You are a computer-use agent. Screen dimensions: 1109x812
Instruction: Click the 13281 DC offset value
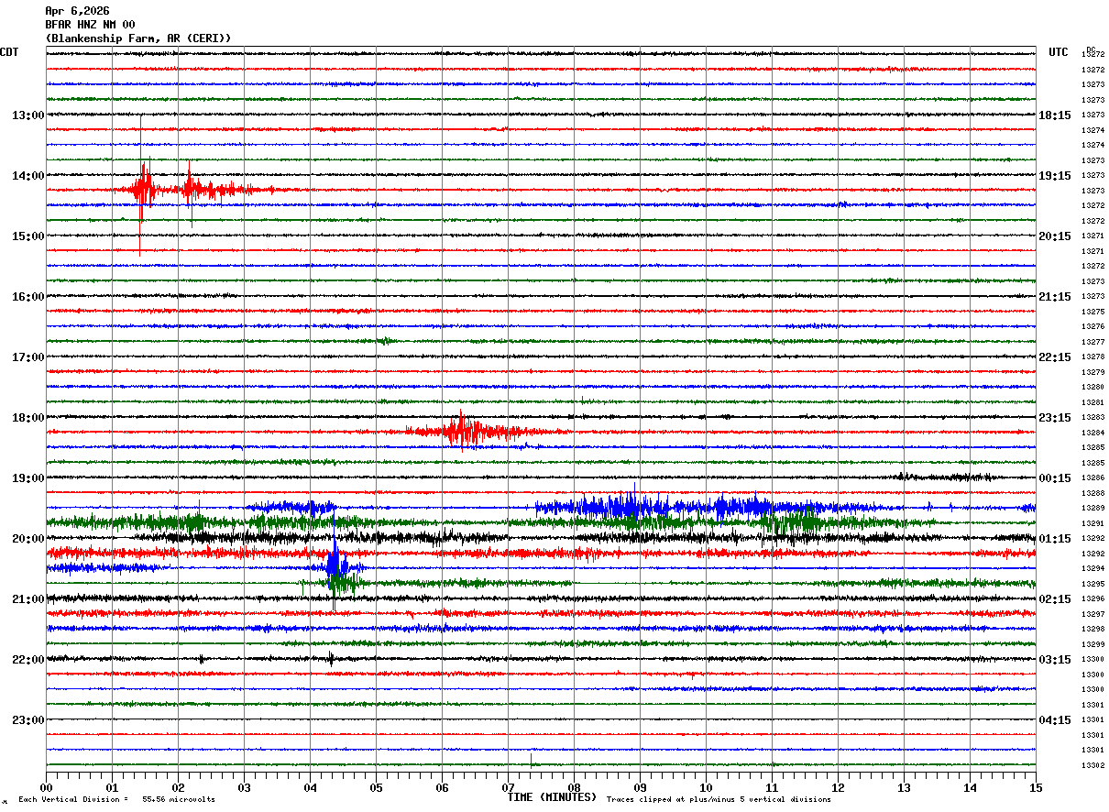click(x=1093, y=402)
